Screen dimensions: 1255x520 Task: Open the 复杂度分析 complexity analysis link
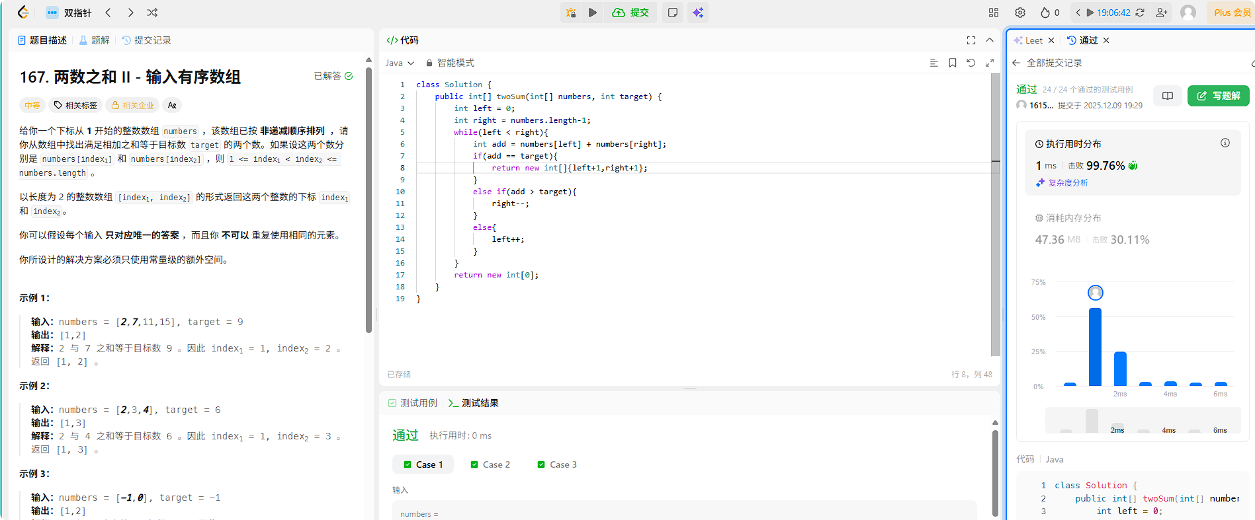coord(1062,183)
